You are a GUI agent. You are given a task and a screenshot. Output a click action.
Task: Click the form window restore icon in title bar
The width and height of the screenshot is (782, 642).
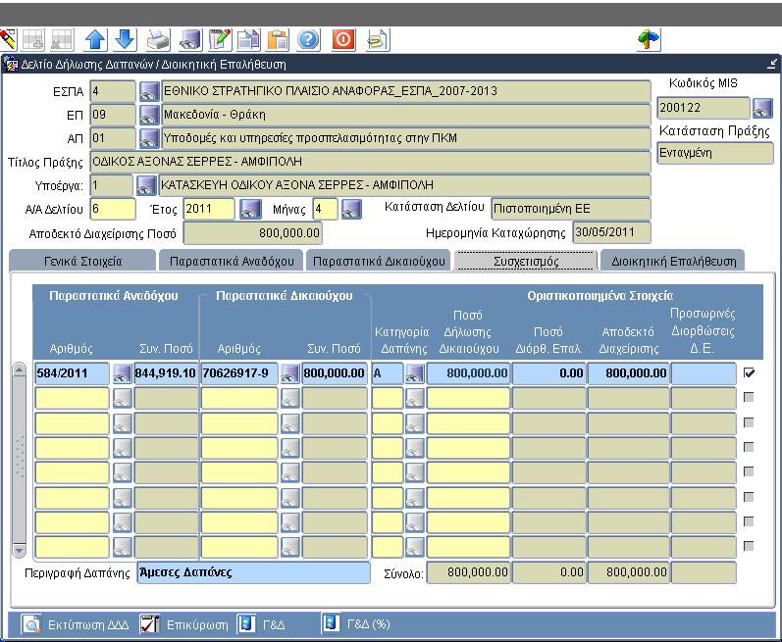pyautogui.click(x=772, y=64)
